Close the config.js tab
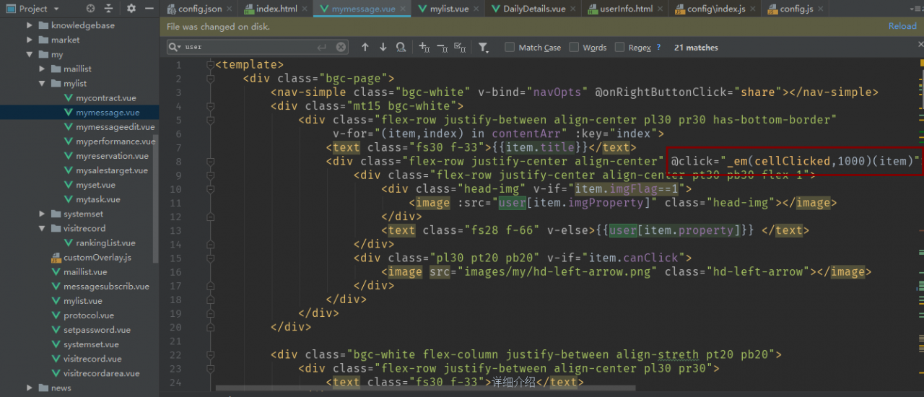 pos(821,9)
